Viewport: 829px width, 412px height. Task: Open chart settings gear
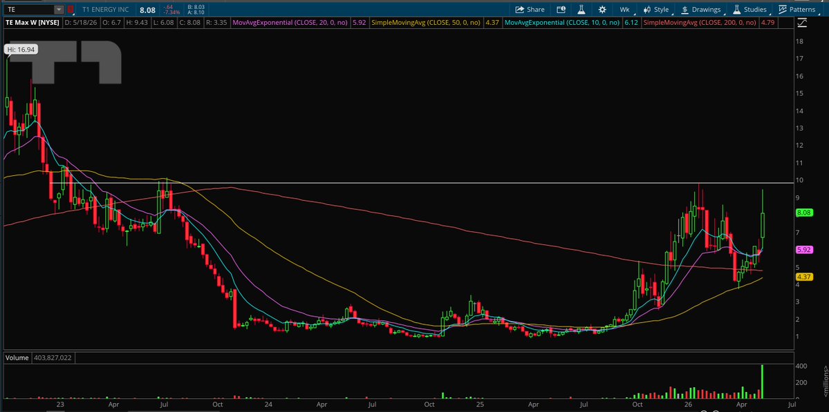pyautogui.click(x=602, y=10)
